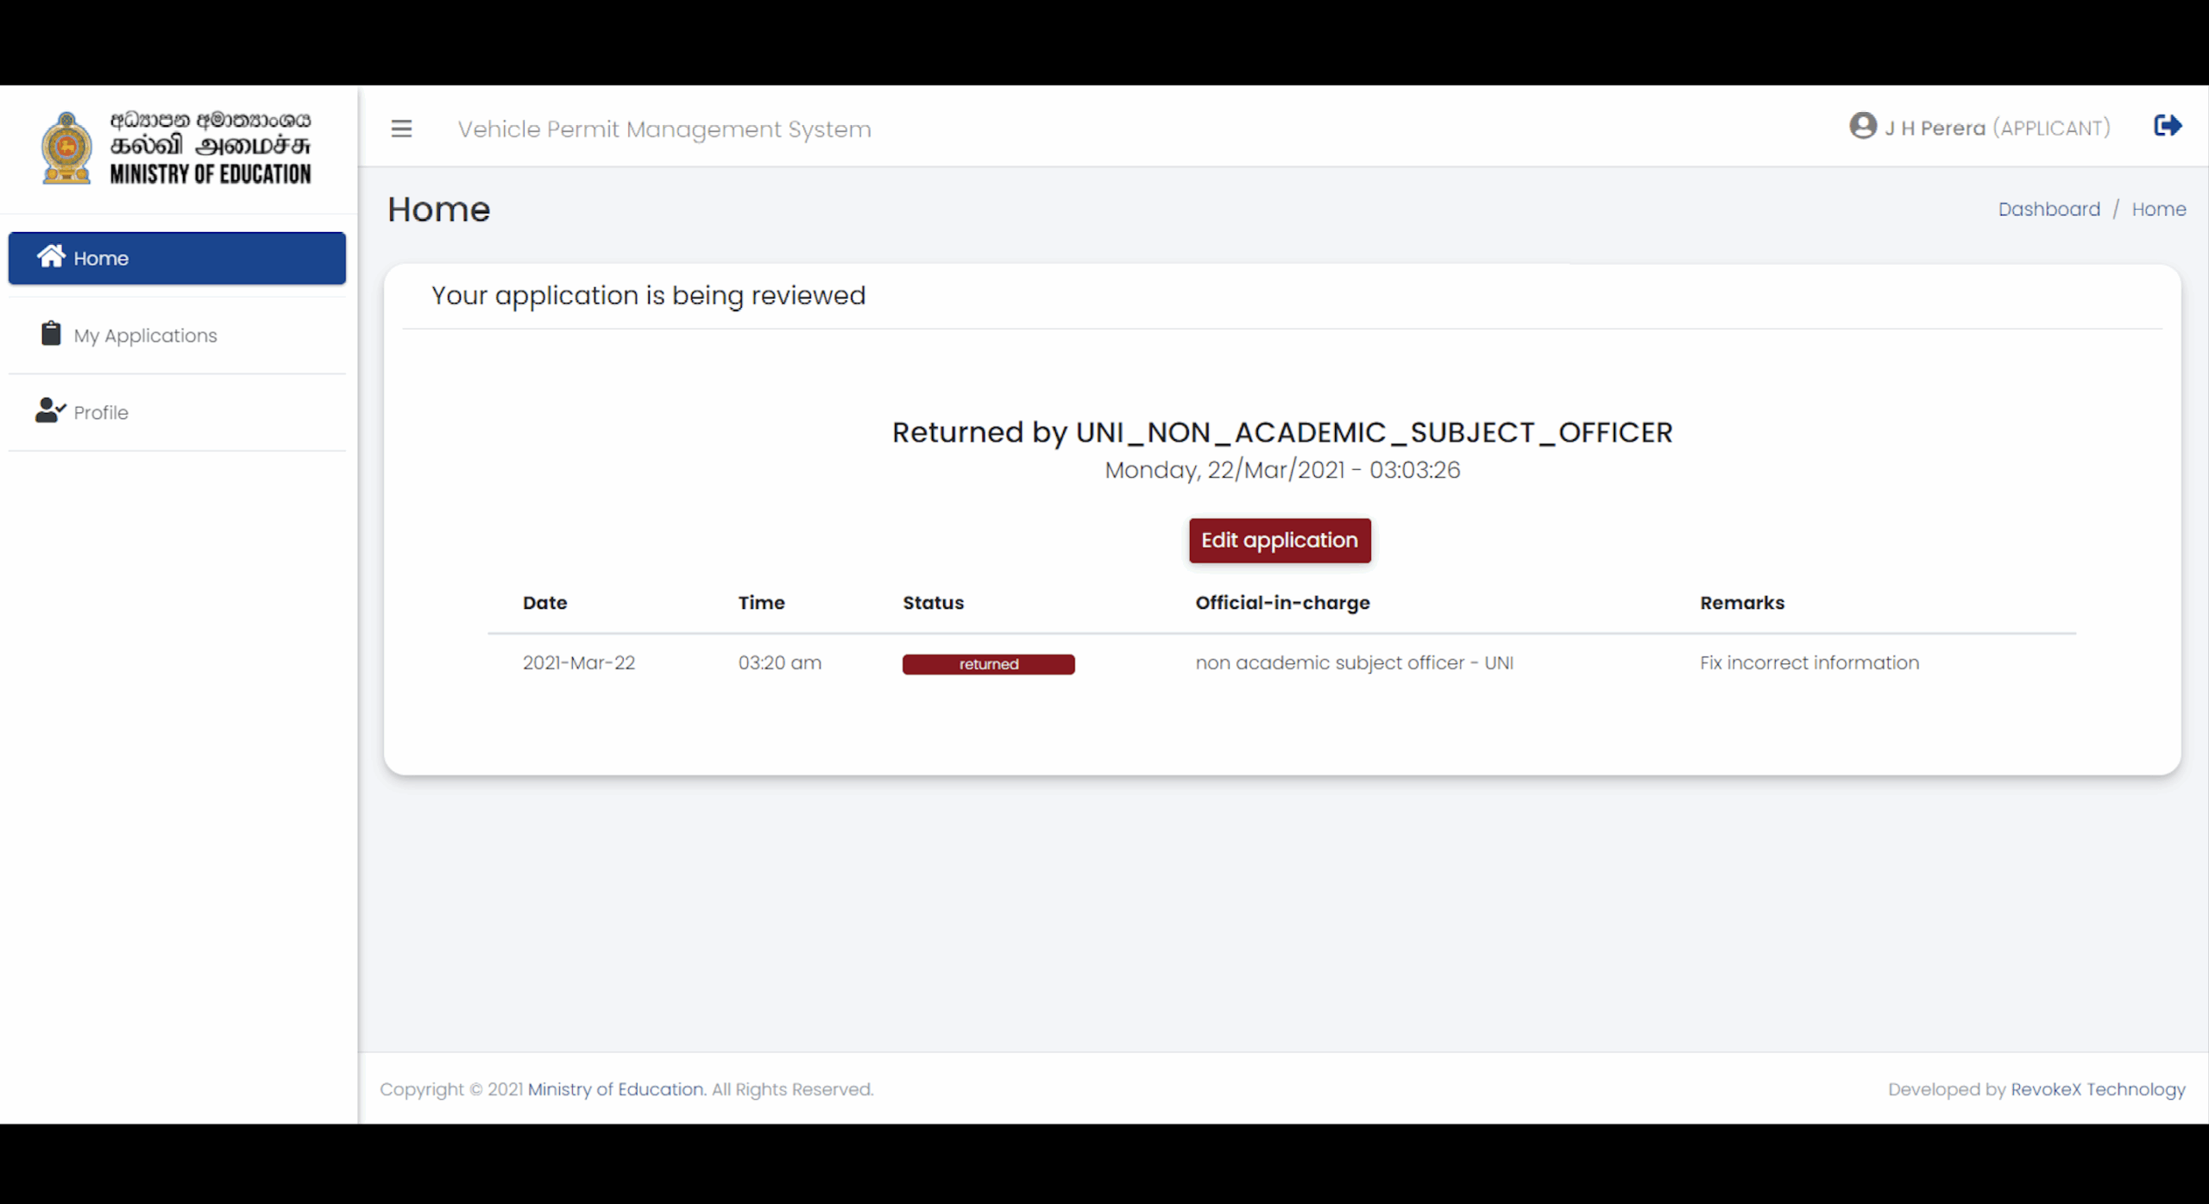The image size is (2209, 1204).
Task: Click the Vehicle Permit Management System title
Action: coord(664,129)
